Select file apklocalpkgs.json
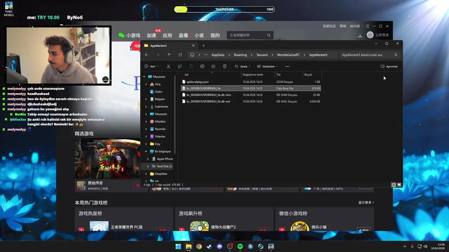The width and height of the screenshot is (449, 252). [251, 82]
